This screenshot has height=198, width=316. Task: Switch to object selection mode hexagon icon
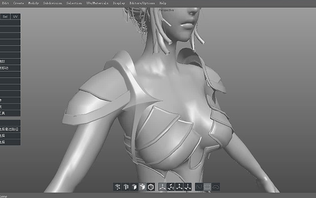(x=151, y=187)
